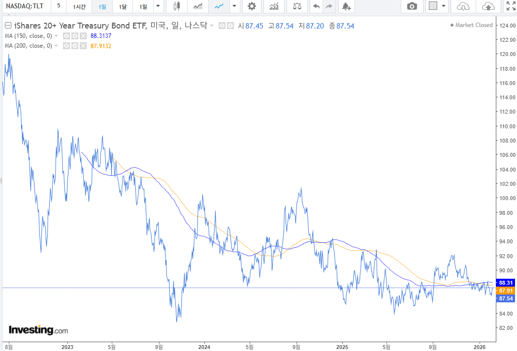The height and width of the screenshot is (351, 517).
Task: Click the 8월 label on time axis
Action: pos(9,347)
